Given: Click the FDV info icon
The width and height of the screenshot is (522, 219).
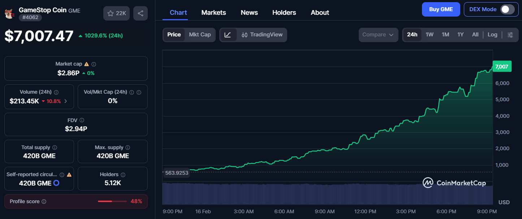Looking at the screenshot, I should tap(82, 120).
